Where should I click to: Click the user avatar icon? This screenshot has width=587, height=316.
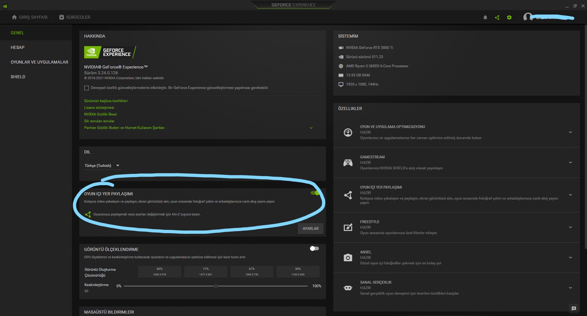(527, 17)
